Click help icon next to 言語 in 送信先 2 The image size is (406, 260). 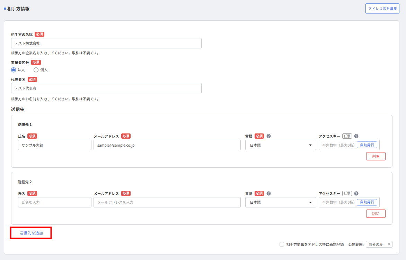click(x=268, y=194)
